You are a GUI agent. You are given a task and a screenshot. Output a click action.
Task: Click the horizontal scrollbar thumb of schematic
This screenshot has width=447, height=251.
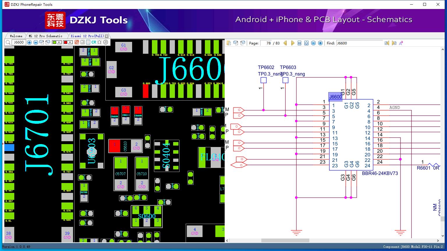coord(285,241)
